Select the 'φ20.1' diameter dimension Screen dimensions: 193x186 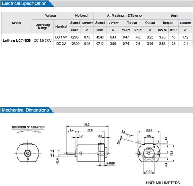click(149, 130)
